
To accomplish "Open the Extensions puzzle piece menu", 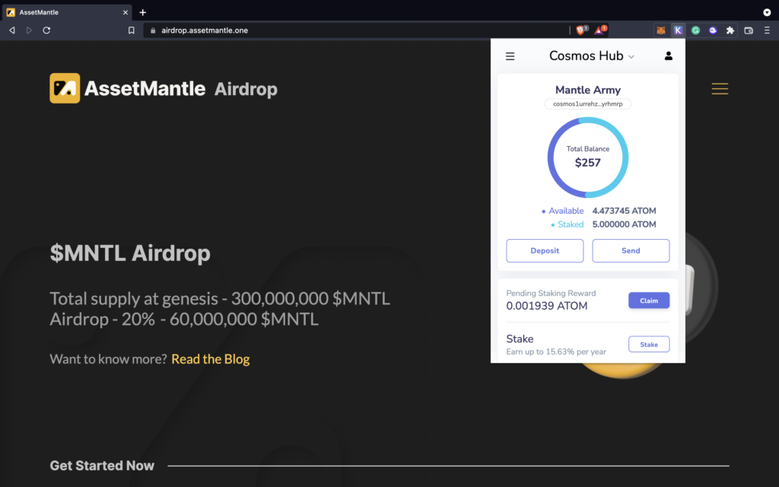I will (730, 30).
